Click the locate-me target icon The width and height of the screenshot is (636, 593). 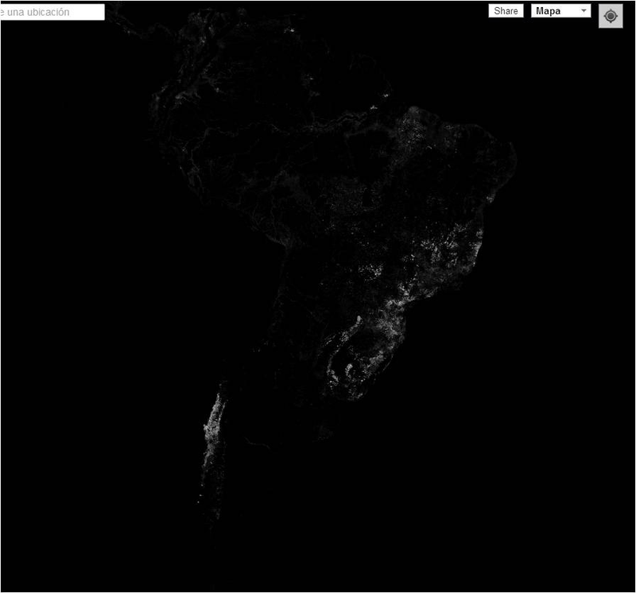(x=611, y=16)
